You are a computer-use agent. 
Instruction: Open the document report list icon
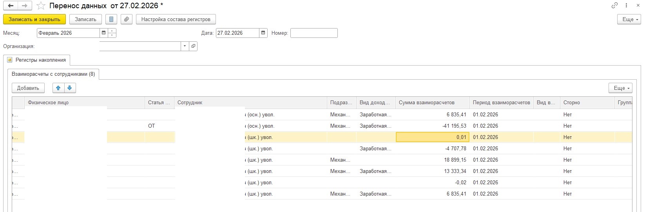112,19
